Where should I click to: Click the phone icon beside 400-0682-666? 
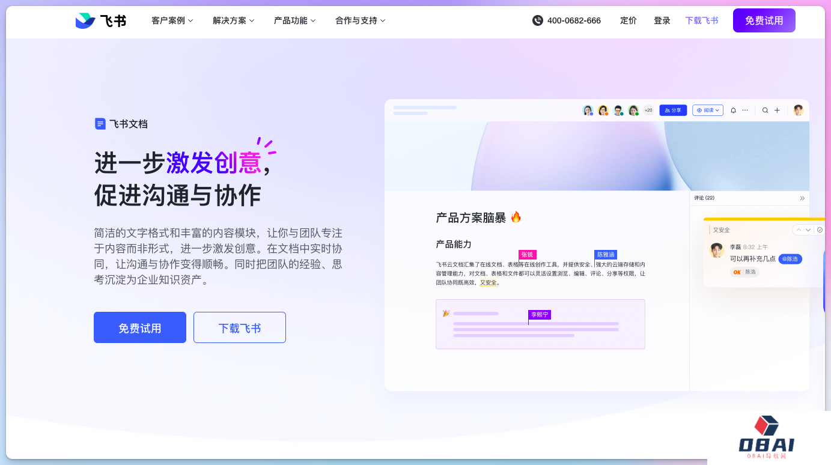[x=538, y=20]
